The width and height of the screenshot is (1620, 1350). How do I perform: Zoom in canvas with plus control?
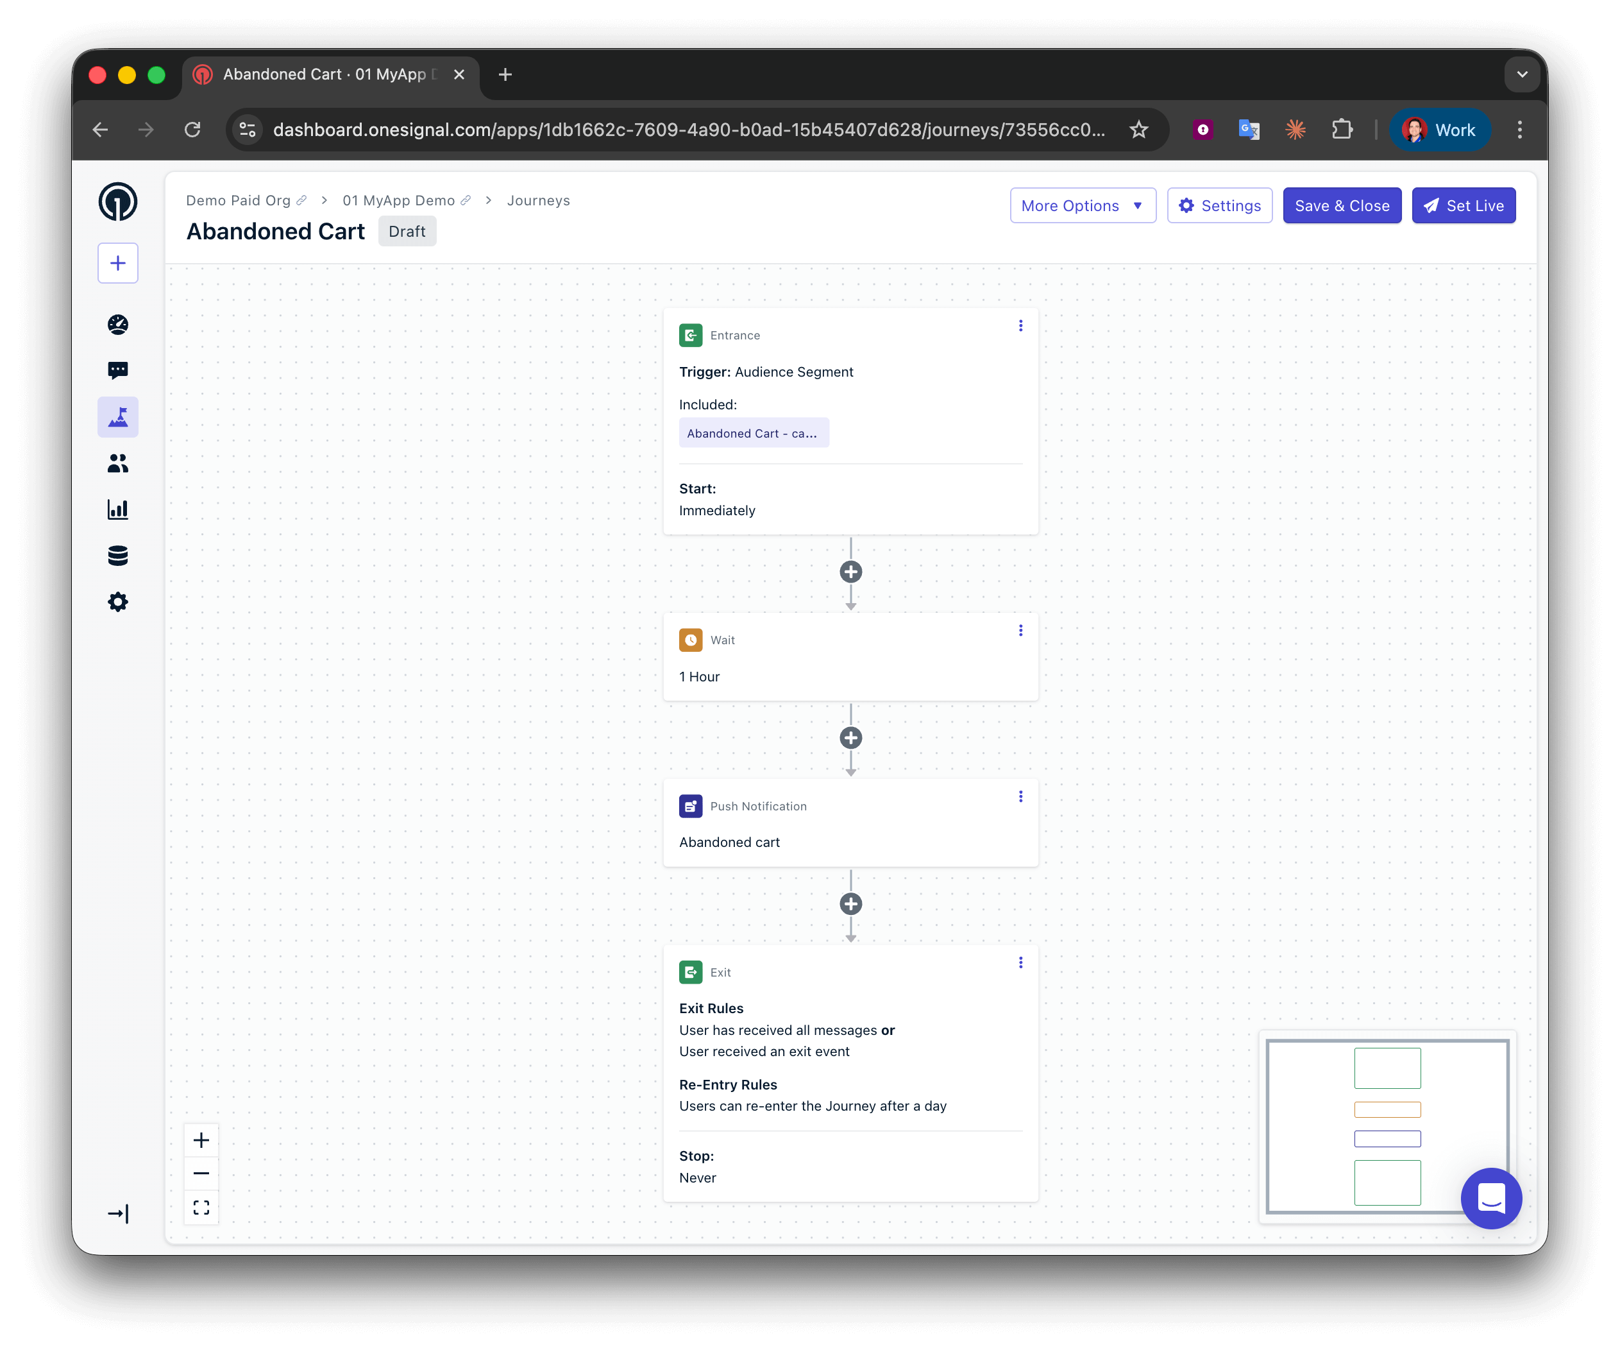[x=201, y=1140]
